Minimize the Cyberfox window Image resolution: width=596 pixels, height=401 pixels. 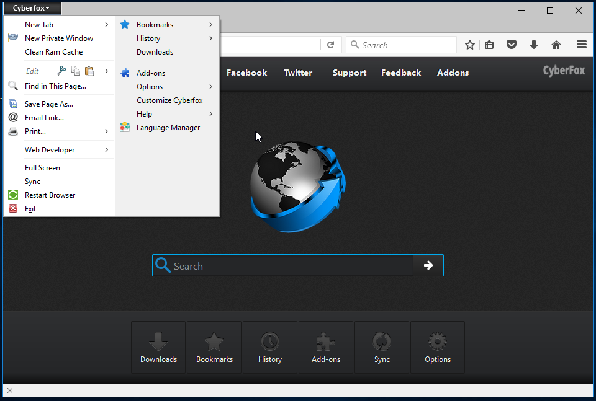(521, 11)
